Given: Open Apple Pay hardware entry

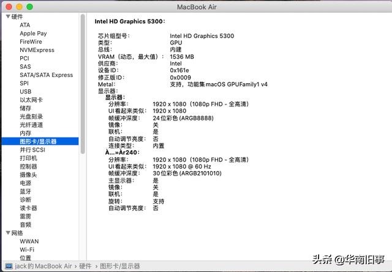Looking at the screenshot, I should (x=33, y=34).
